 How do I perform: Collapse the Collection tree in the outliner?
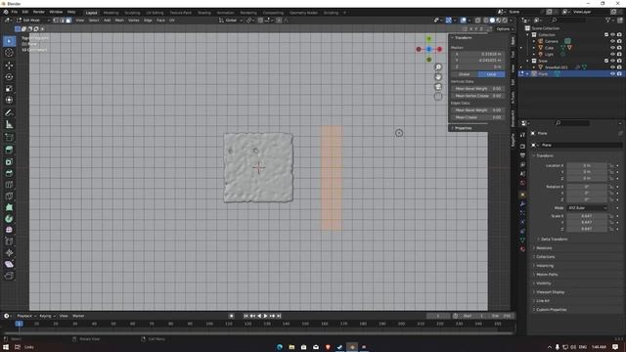tap(528, 35)
